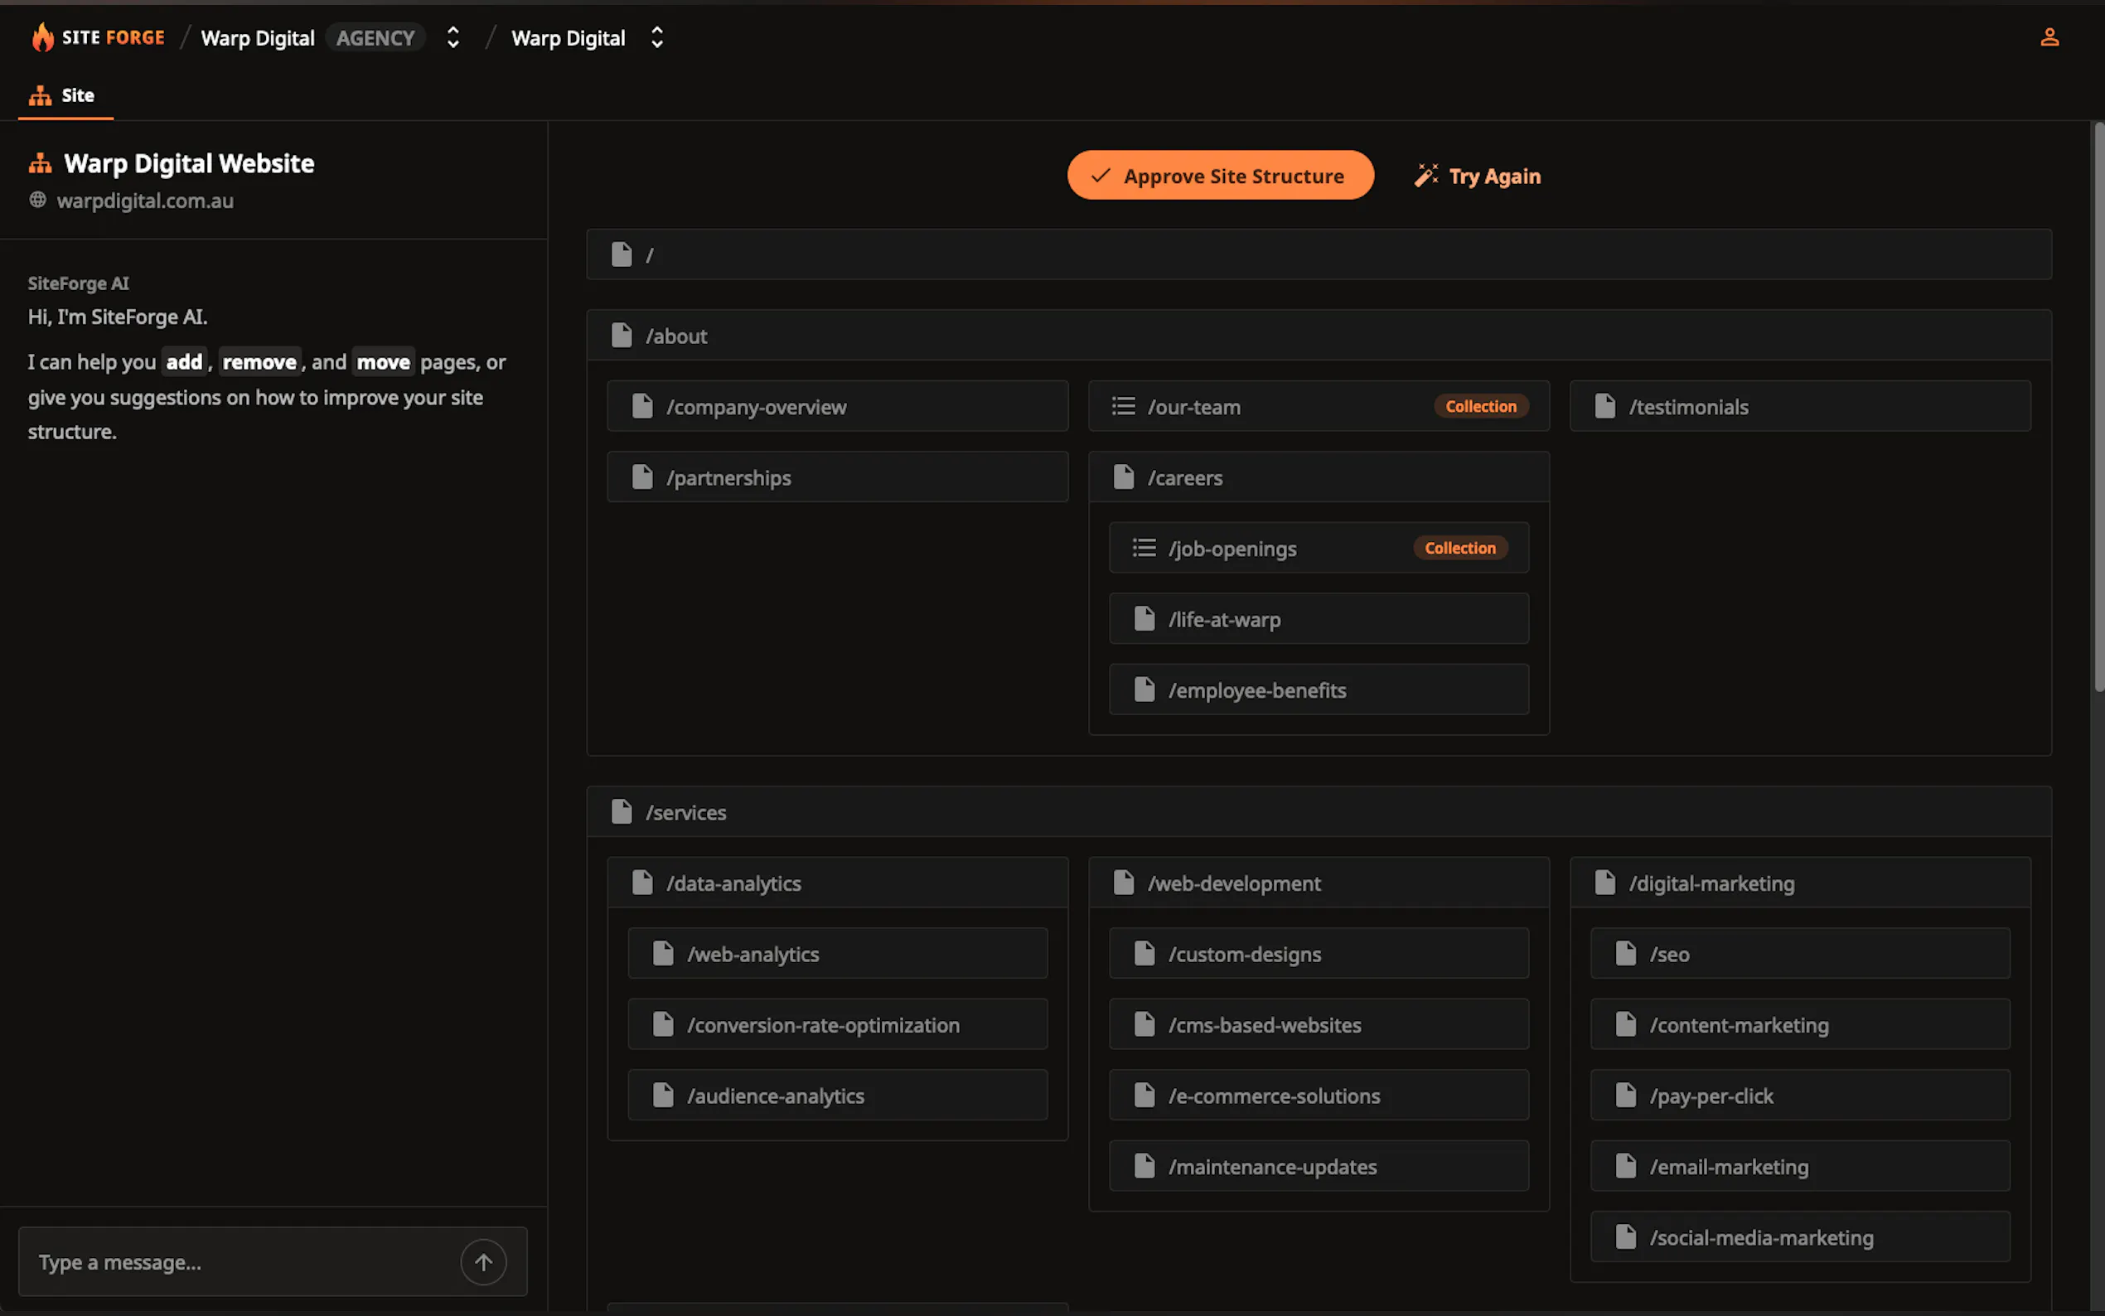Click the page icon beside /life-at-warp
2105x1316 pixels.
(x=1144, y=619)
